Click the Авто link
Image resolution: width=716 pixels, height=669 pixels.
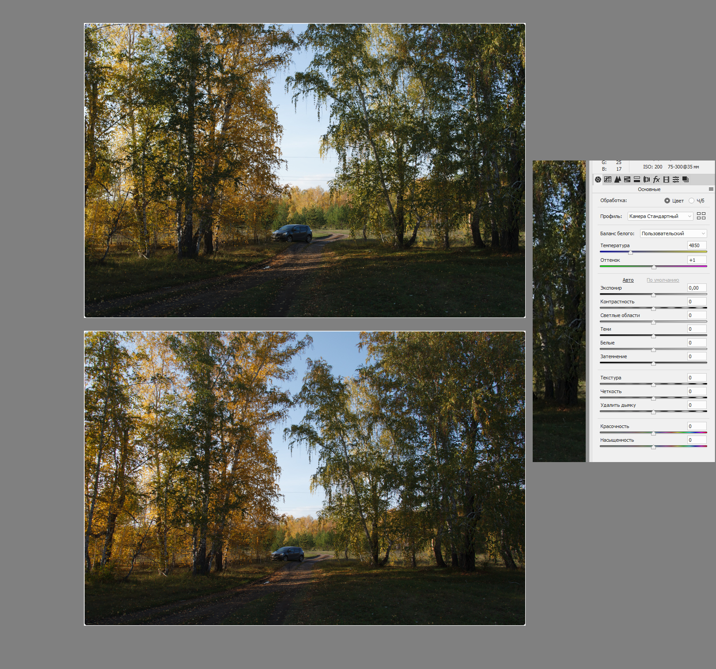pyautogui.click(x=628, y=280)
